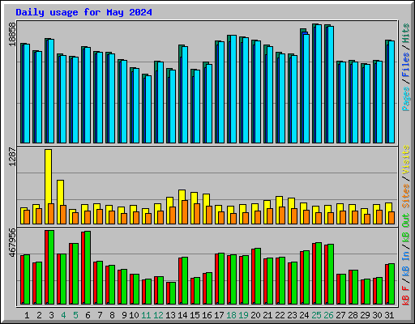
Task: Click the cyan pages bar for day 25
Action: tap(319, 83)
